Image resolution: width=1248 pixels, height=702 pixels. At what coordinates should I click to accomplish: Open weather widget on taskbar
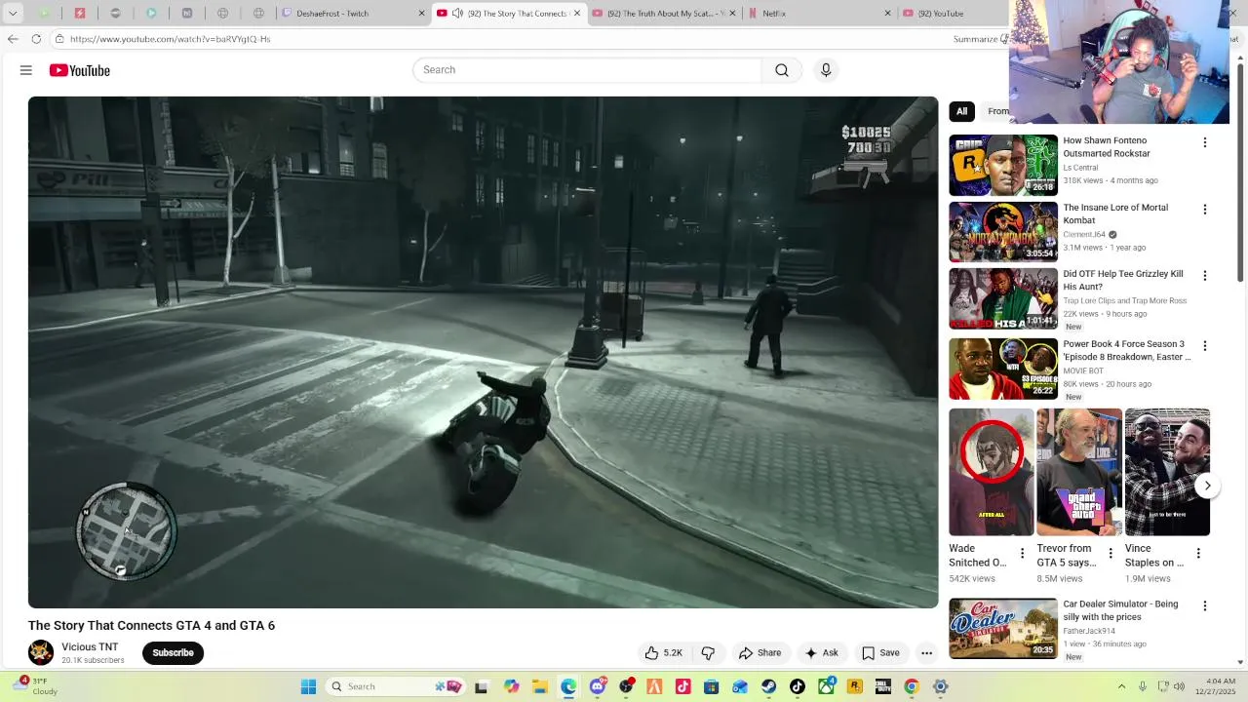(x=36, y=686)
